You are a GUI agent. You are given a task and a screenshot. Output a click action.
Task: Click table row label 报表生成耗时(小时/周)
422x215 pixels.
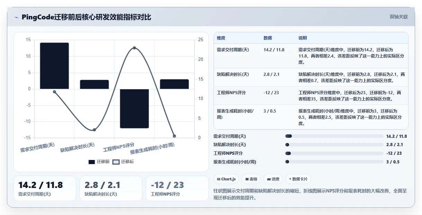point(235,114)
